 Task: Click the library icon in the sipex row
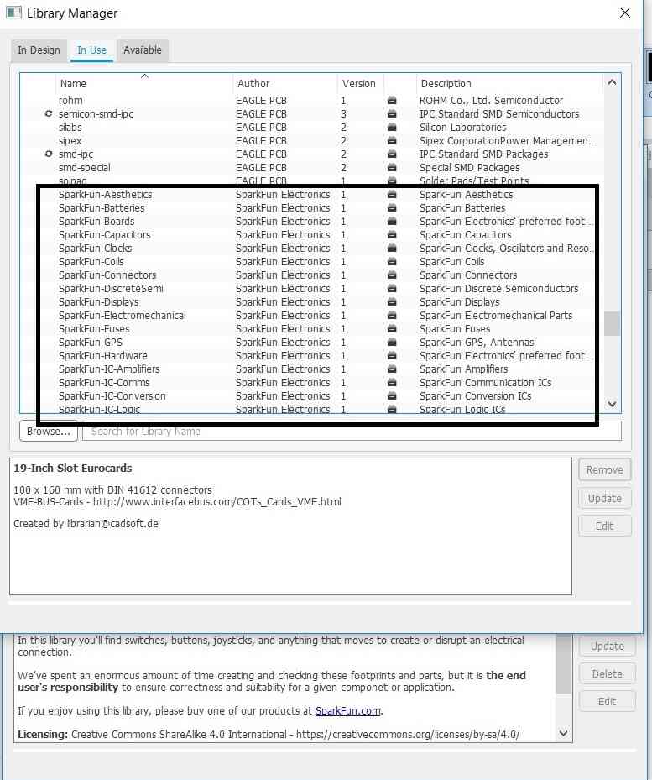coord(392,141)
